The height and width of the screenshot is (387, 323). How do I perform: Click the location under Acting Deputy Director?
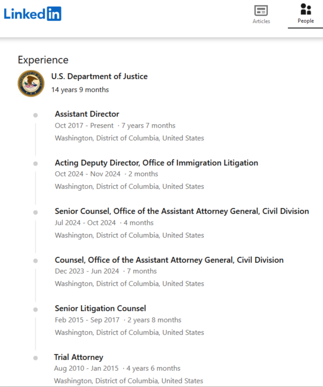pyautogui.click(x=130, y=186)
